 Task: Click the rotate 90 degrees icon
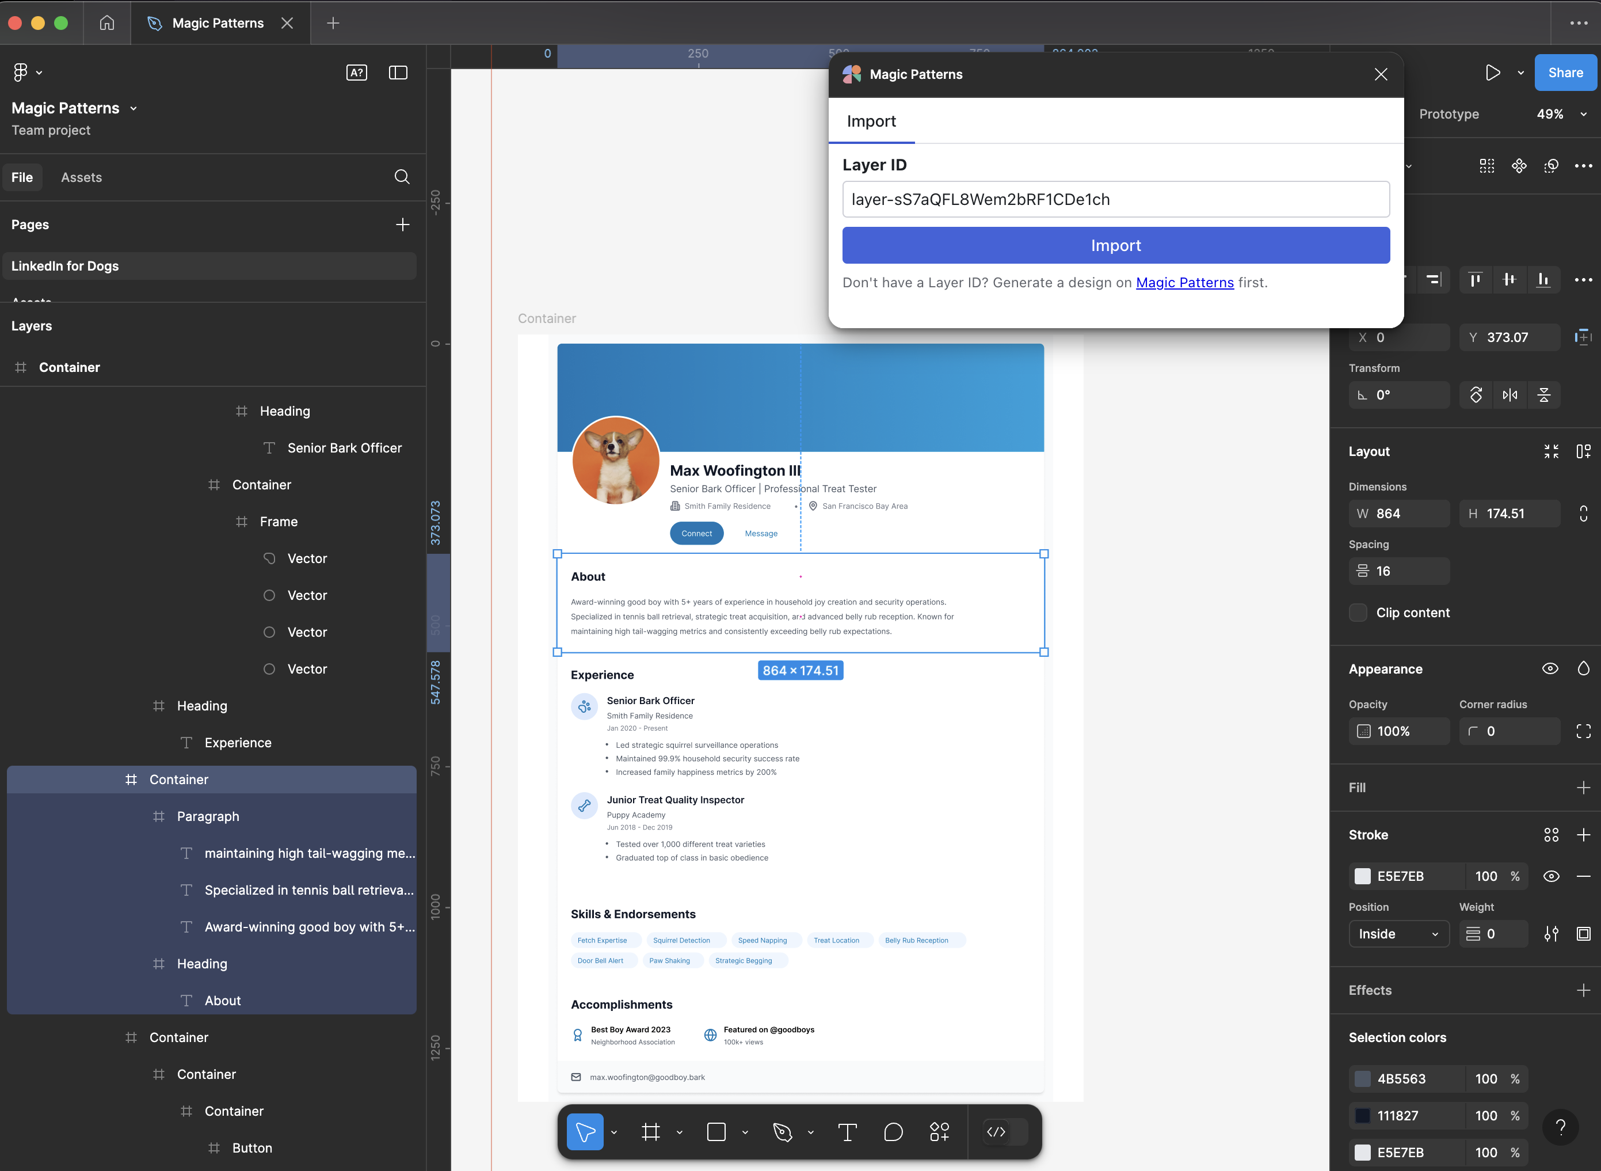click(1476, 395)
